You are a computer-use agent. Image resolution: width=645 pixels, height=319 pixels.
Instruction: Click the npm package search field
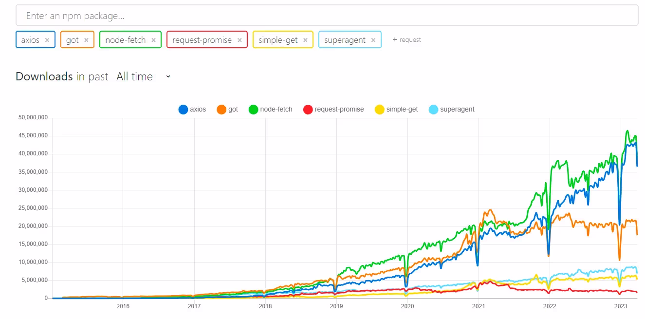coord(327,16)
